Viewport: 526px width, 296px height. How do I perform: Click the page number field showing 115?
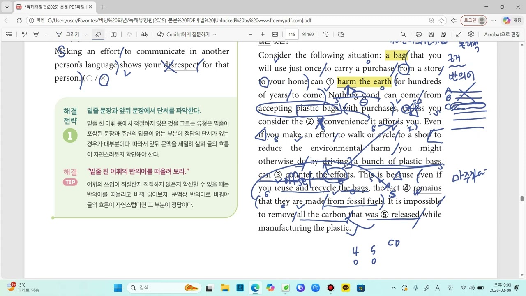point(292,35)
